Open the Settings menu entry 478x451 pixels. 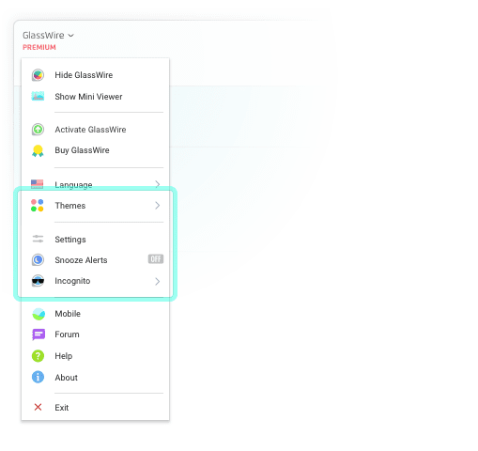95,240
